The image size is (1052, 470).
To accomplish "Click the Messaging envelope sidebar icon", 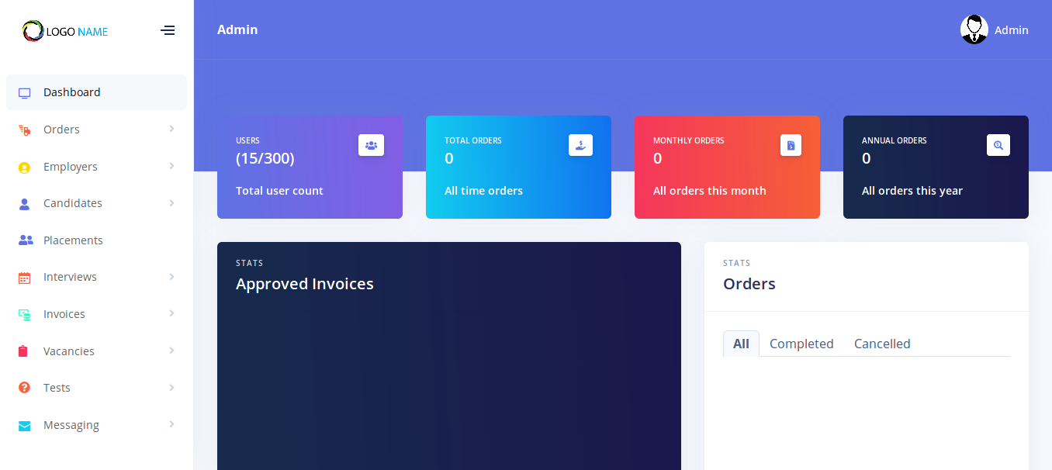I will coord(25,426).
